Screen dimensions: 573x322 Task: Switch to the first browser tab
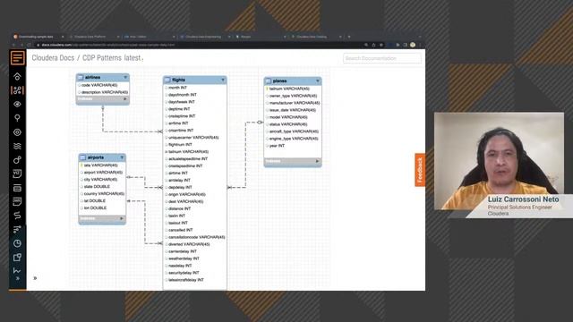38,37
